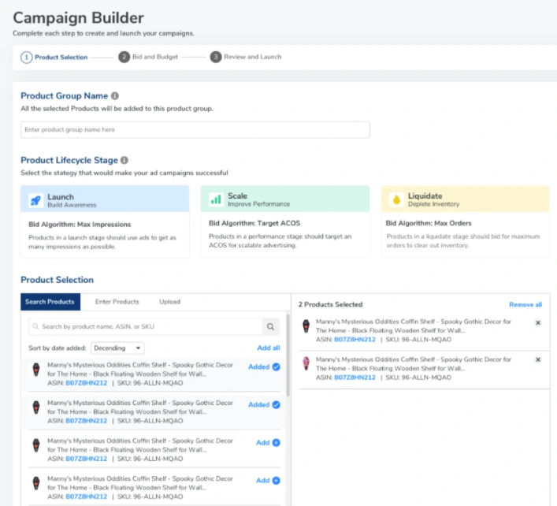Click the first search result's coffin thumbnail

pos(36,370)
